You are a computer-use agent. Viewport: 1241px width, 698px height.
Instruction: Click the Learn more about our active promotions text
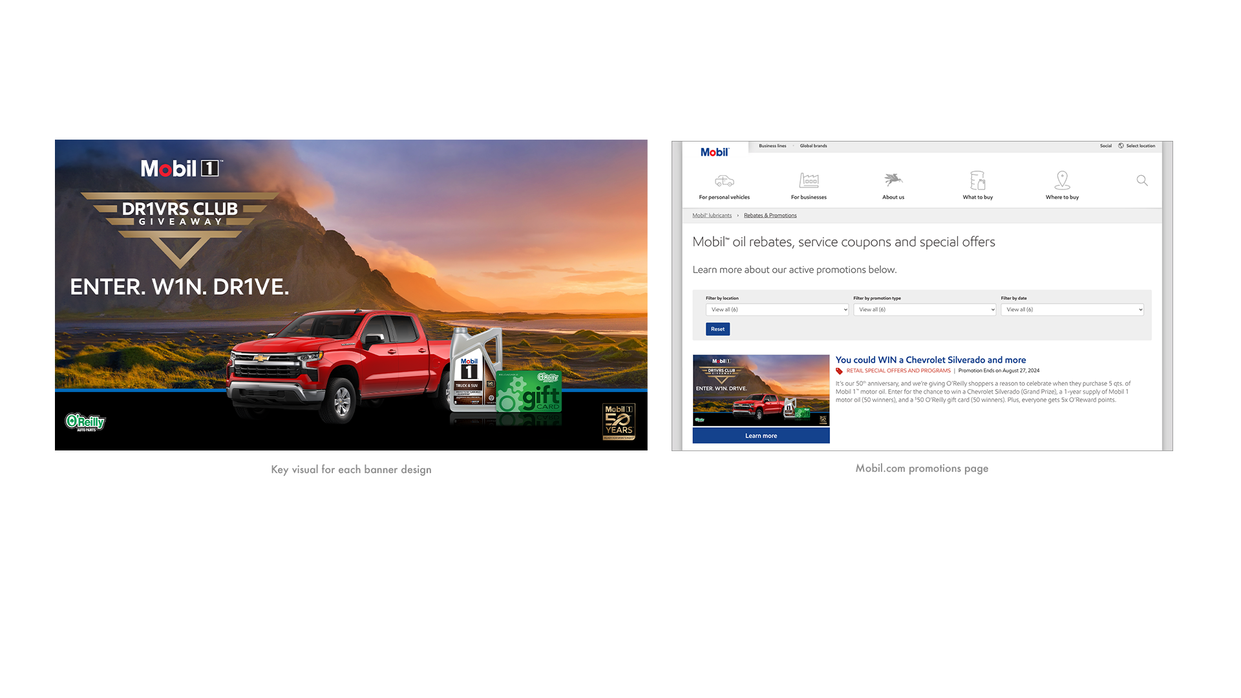tap(794, 270)
